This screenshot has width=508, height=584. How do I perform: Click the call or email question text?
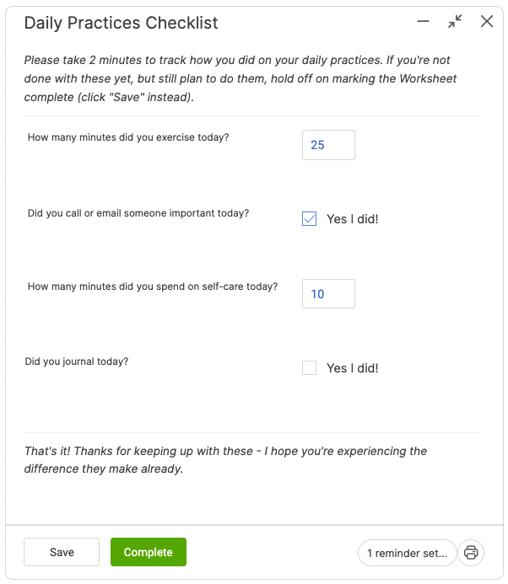coord(138,213)
